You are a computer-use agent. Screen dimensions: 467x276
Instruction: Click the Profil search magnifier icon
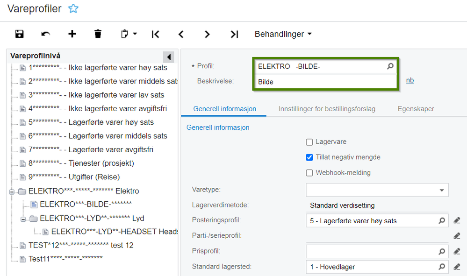point(390,66)
